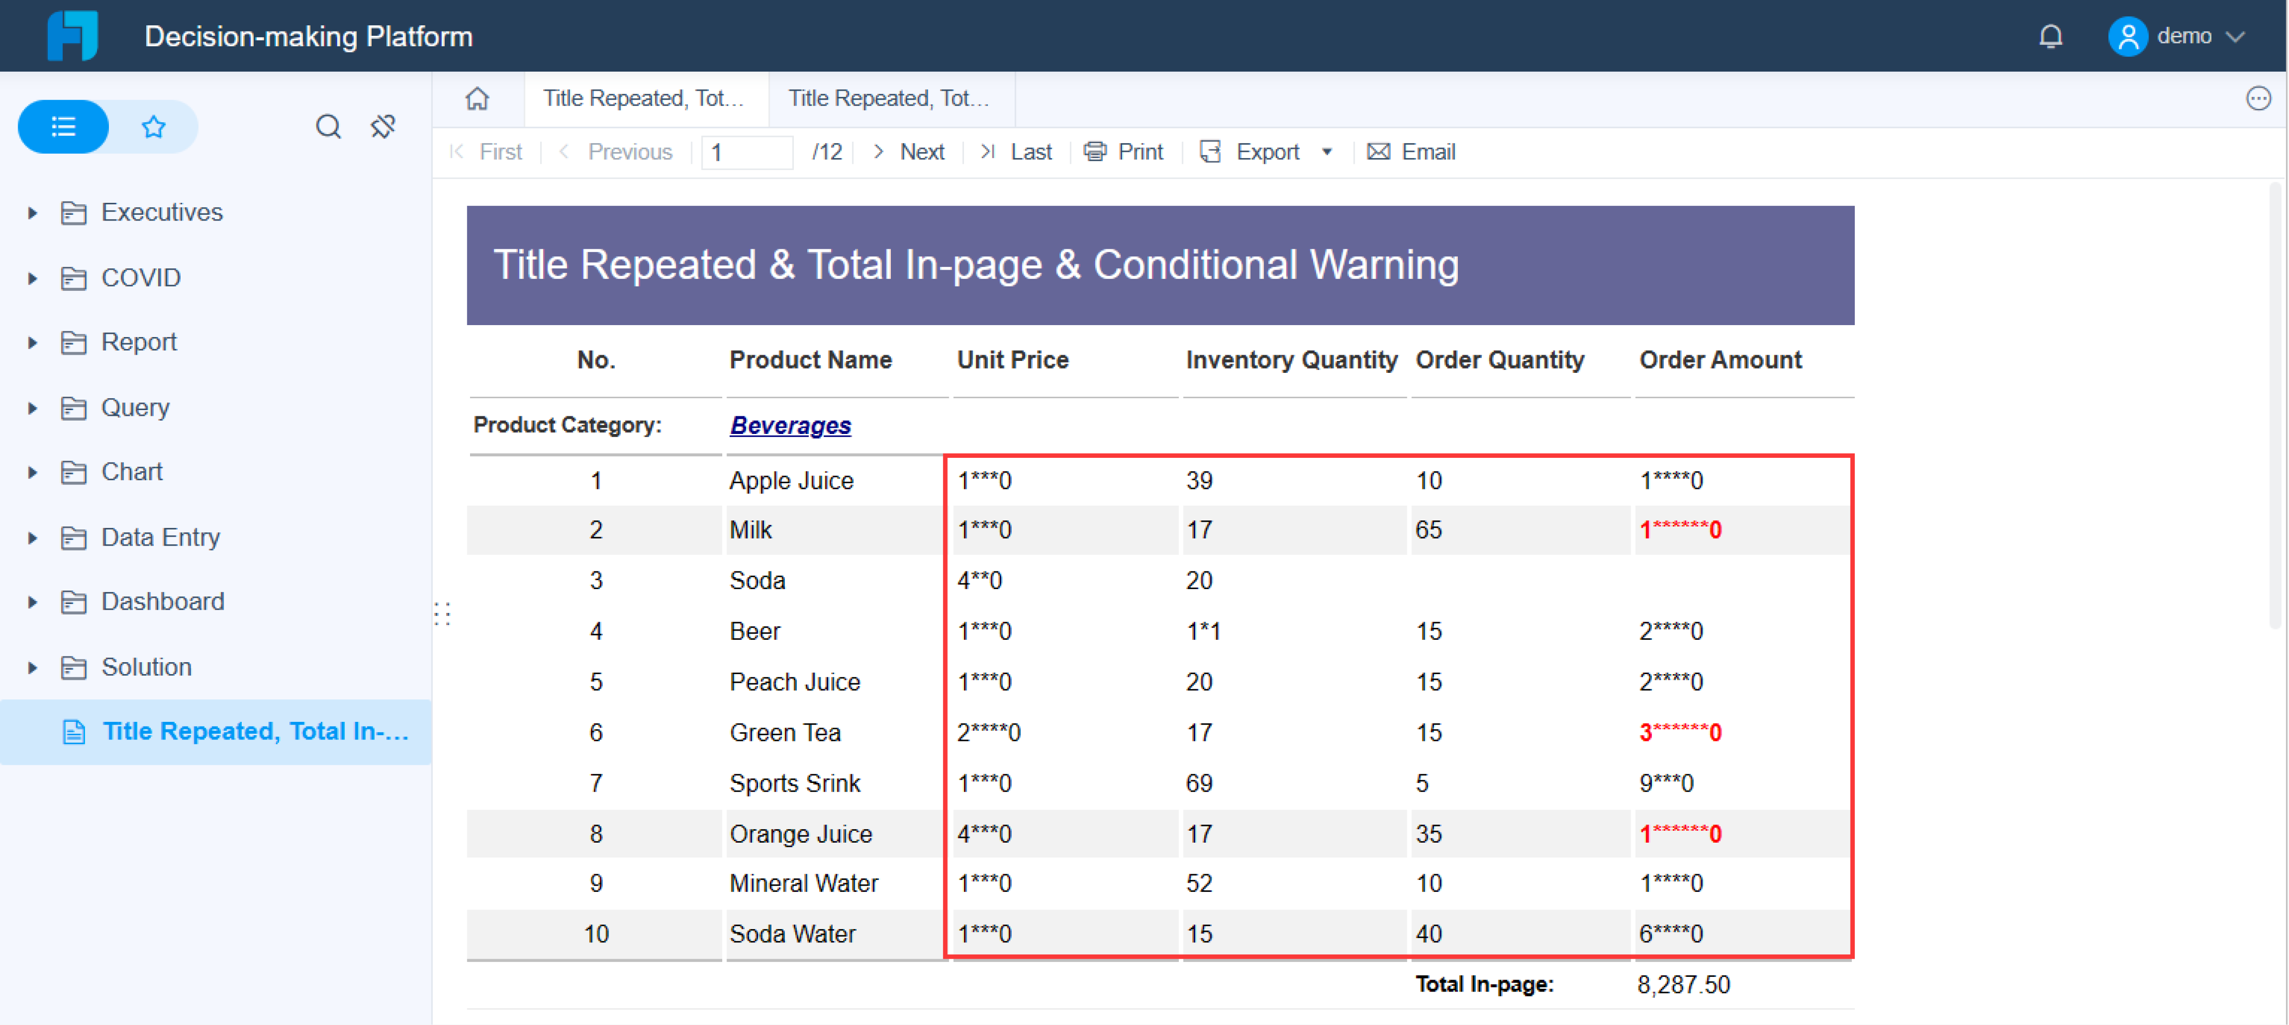Image resolution: width=2289 pixels, height=1025 pixels.
Task: Switch to the second Title Repeated tab
Action: (888, 99)
